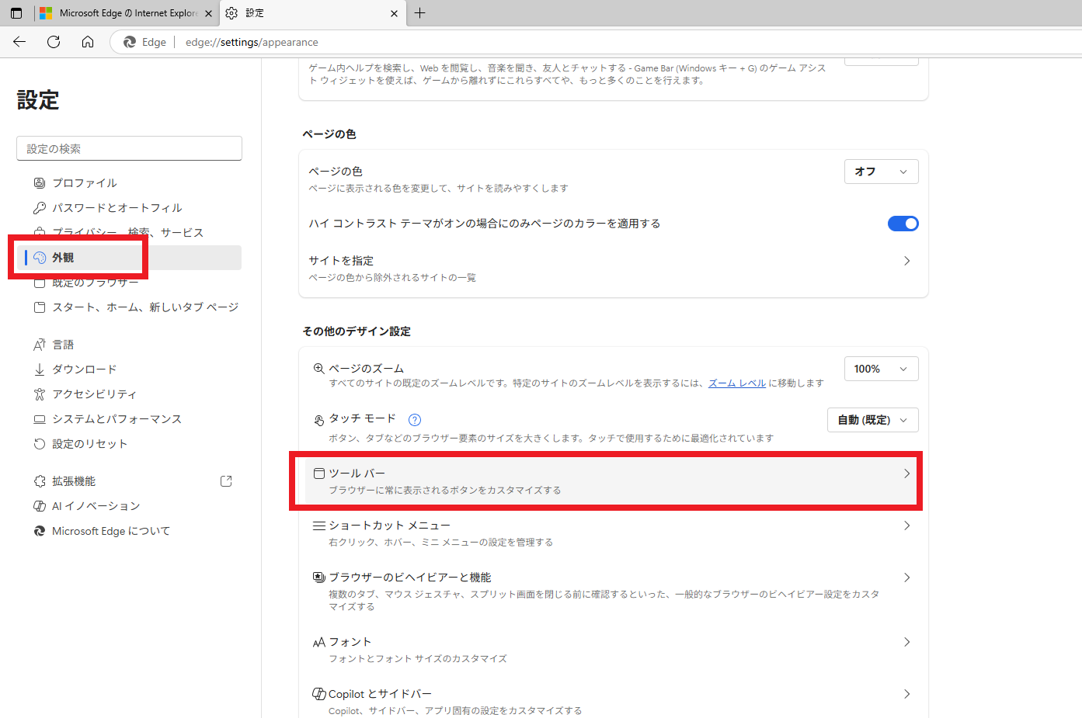Open the new tab plus button
1082x718 pixels.
click(420, 13)
